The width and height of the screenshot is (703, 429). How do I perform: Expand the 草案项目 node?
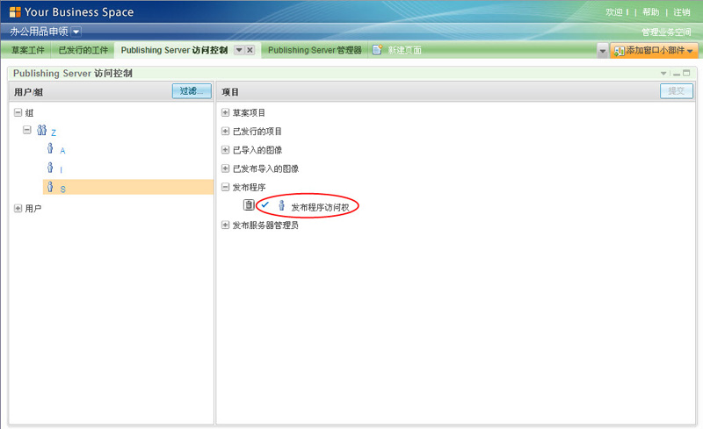[x=226, y=112]
